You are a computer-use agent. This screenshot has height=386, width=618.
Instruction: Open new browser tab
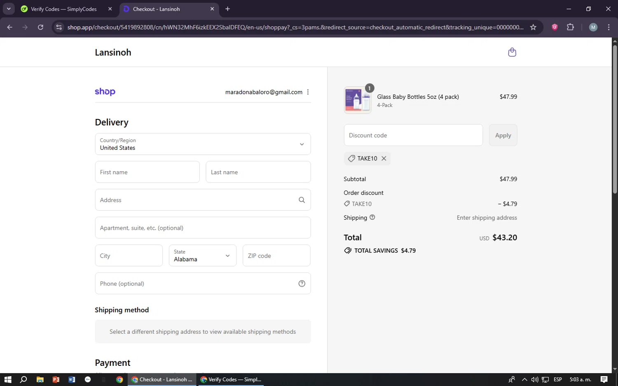[x=227, y=9]
